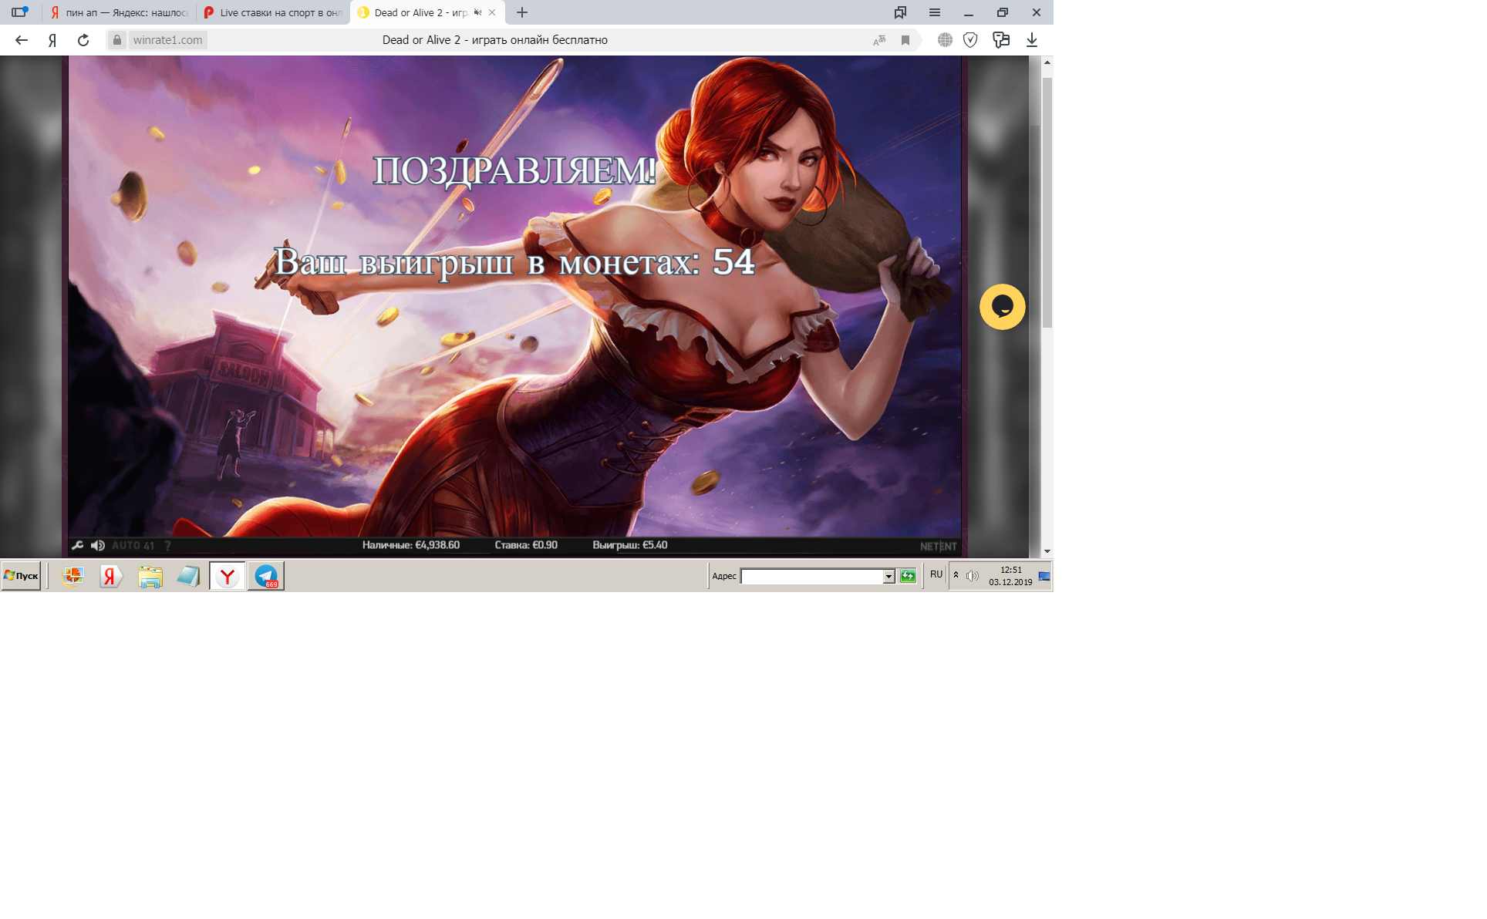Open the browser hamburger menu

click(935, 12)
